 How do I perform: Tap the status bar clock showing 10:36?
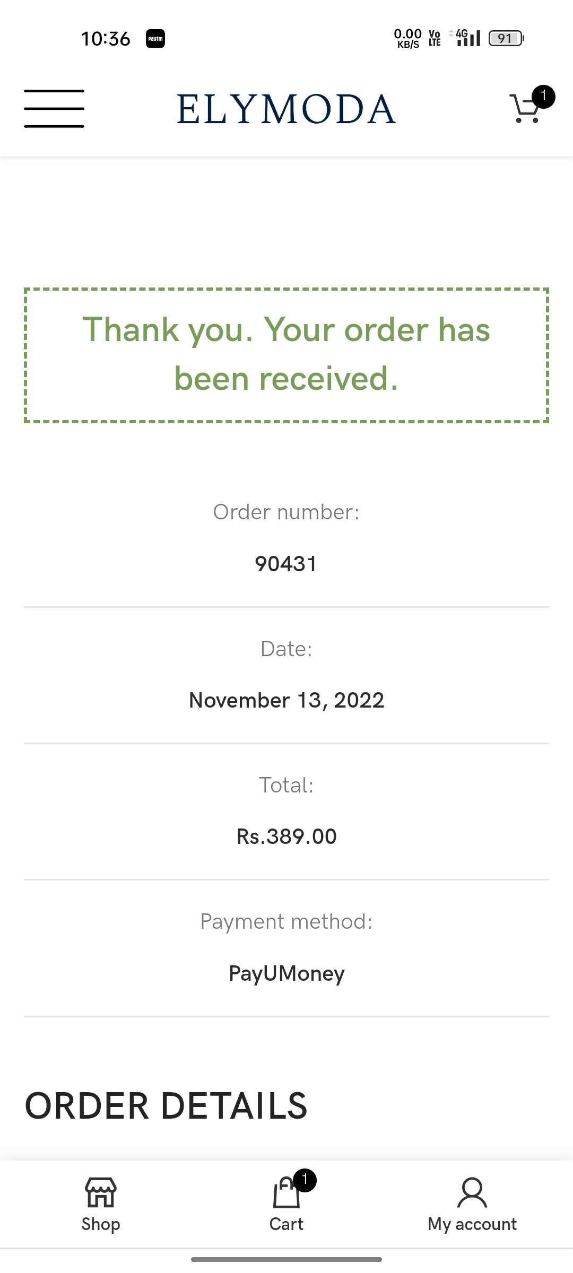click(106, 39)
